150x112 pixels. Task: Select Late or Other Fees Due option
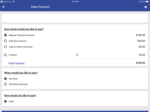click(x=5, y=47)
